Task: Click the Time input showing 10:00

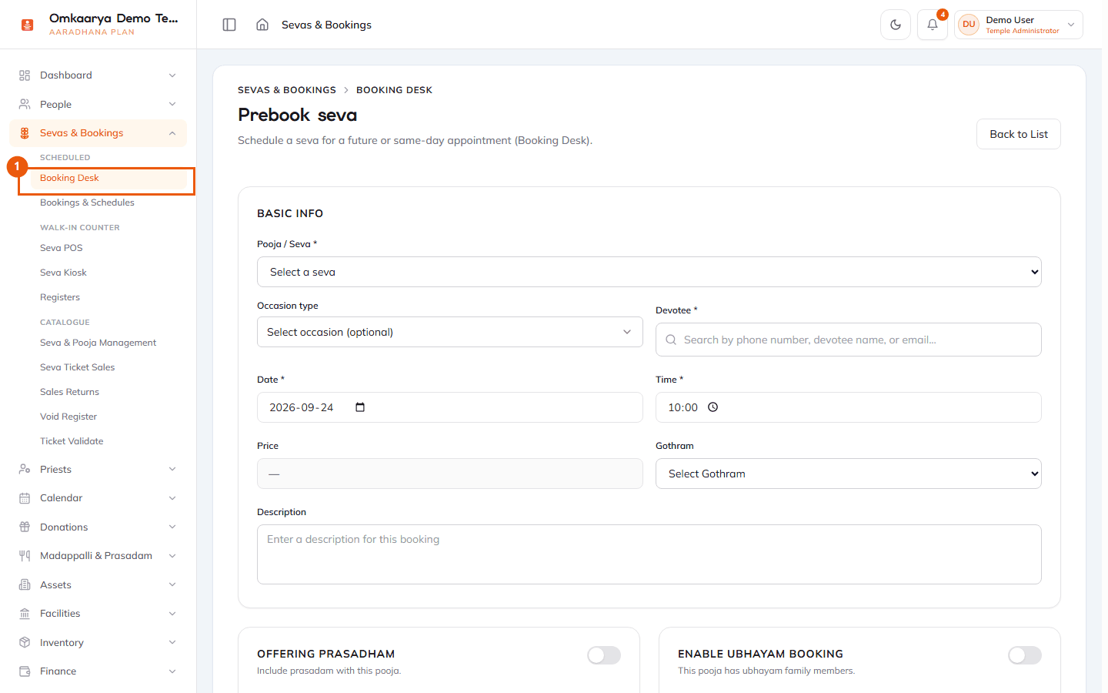Action: 849,407
